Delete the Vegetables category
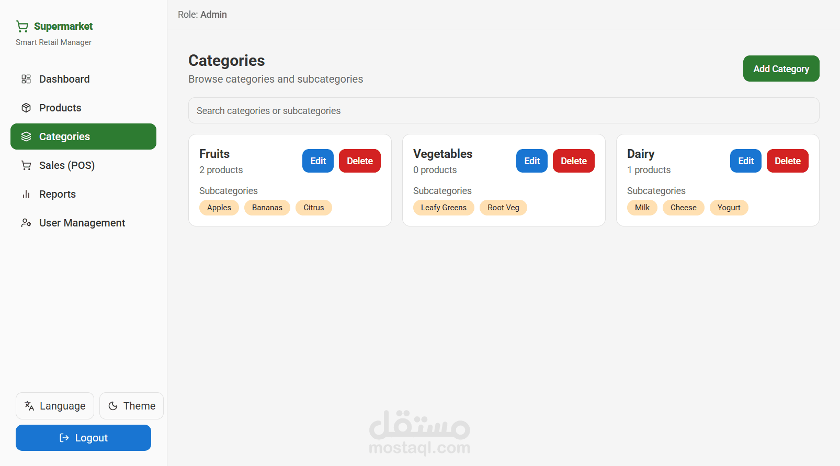The width and height of the screenshot is (840, 466). tap(573, 161)
